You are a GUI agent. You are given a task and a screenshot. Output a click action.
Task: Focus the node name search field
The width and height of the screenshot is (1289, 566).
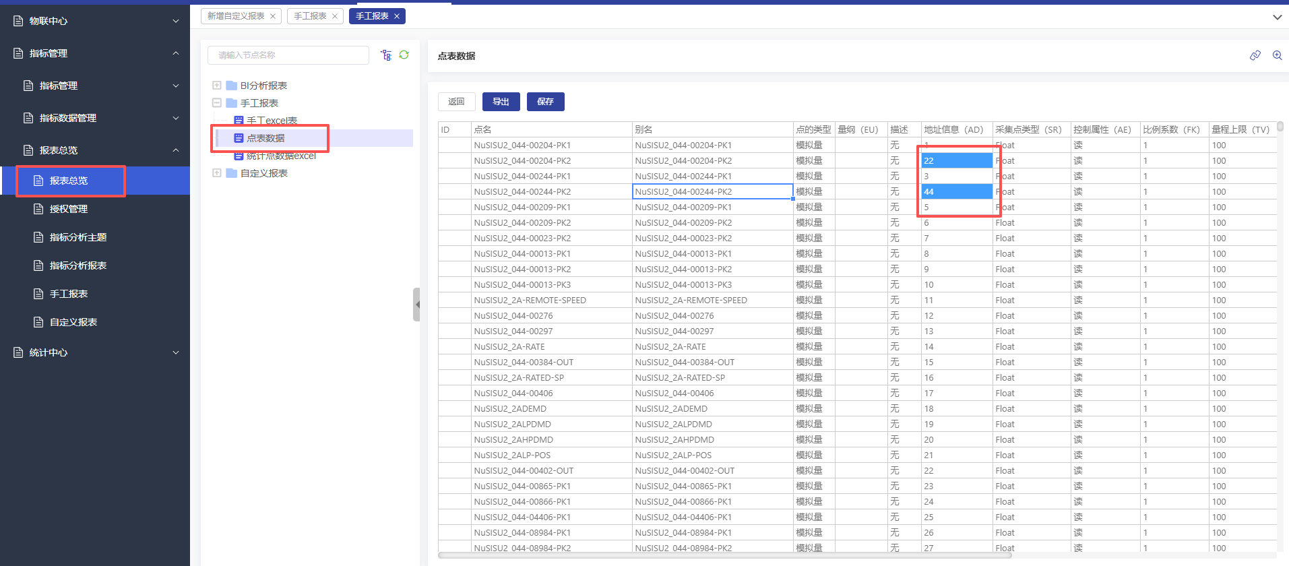click(288, 55)
